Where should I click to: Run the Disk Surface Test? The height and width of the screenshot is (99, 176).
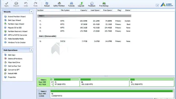[14, 66]
